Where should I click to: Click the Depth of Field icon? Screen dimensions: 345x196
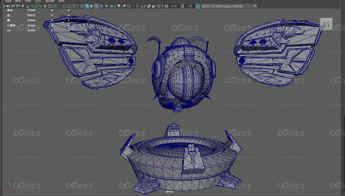(x=134, y=6)
